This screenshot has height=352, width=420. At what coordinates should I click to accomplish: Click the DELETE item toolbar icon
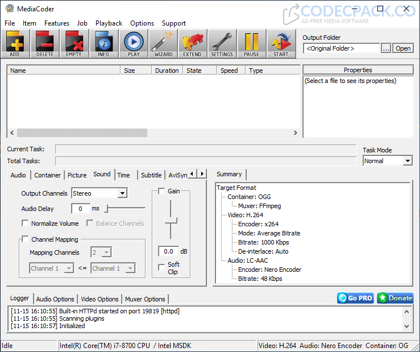pyautogui.click(x=45, y=44)
